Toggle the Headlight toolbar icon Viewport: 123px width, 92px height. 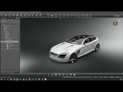pyautogui.click(x=48, y=16)
